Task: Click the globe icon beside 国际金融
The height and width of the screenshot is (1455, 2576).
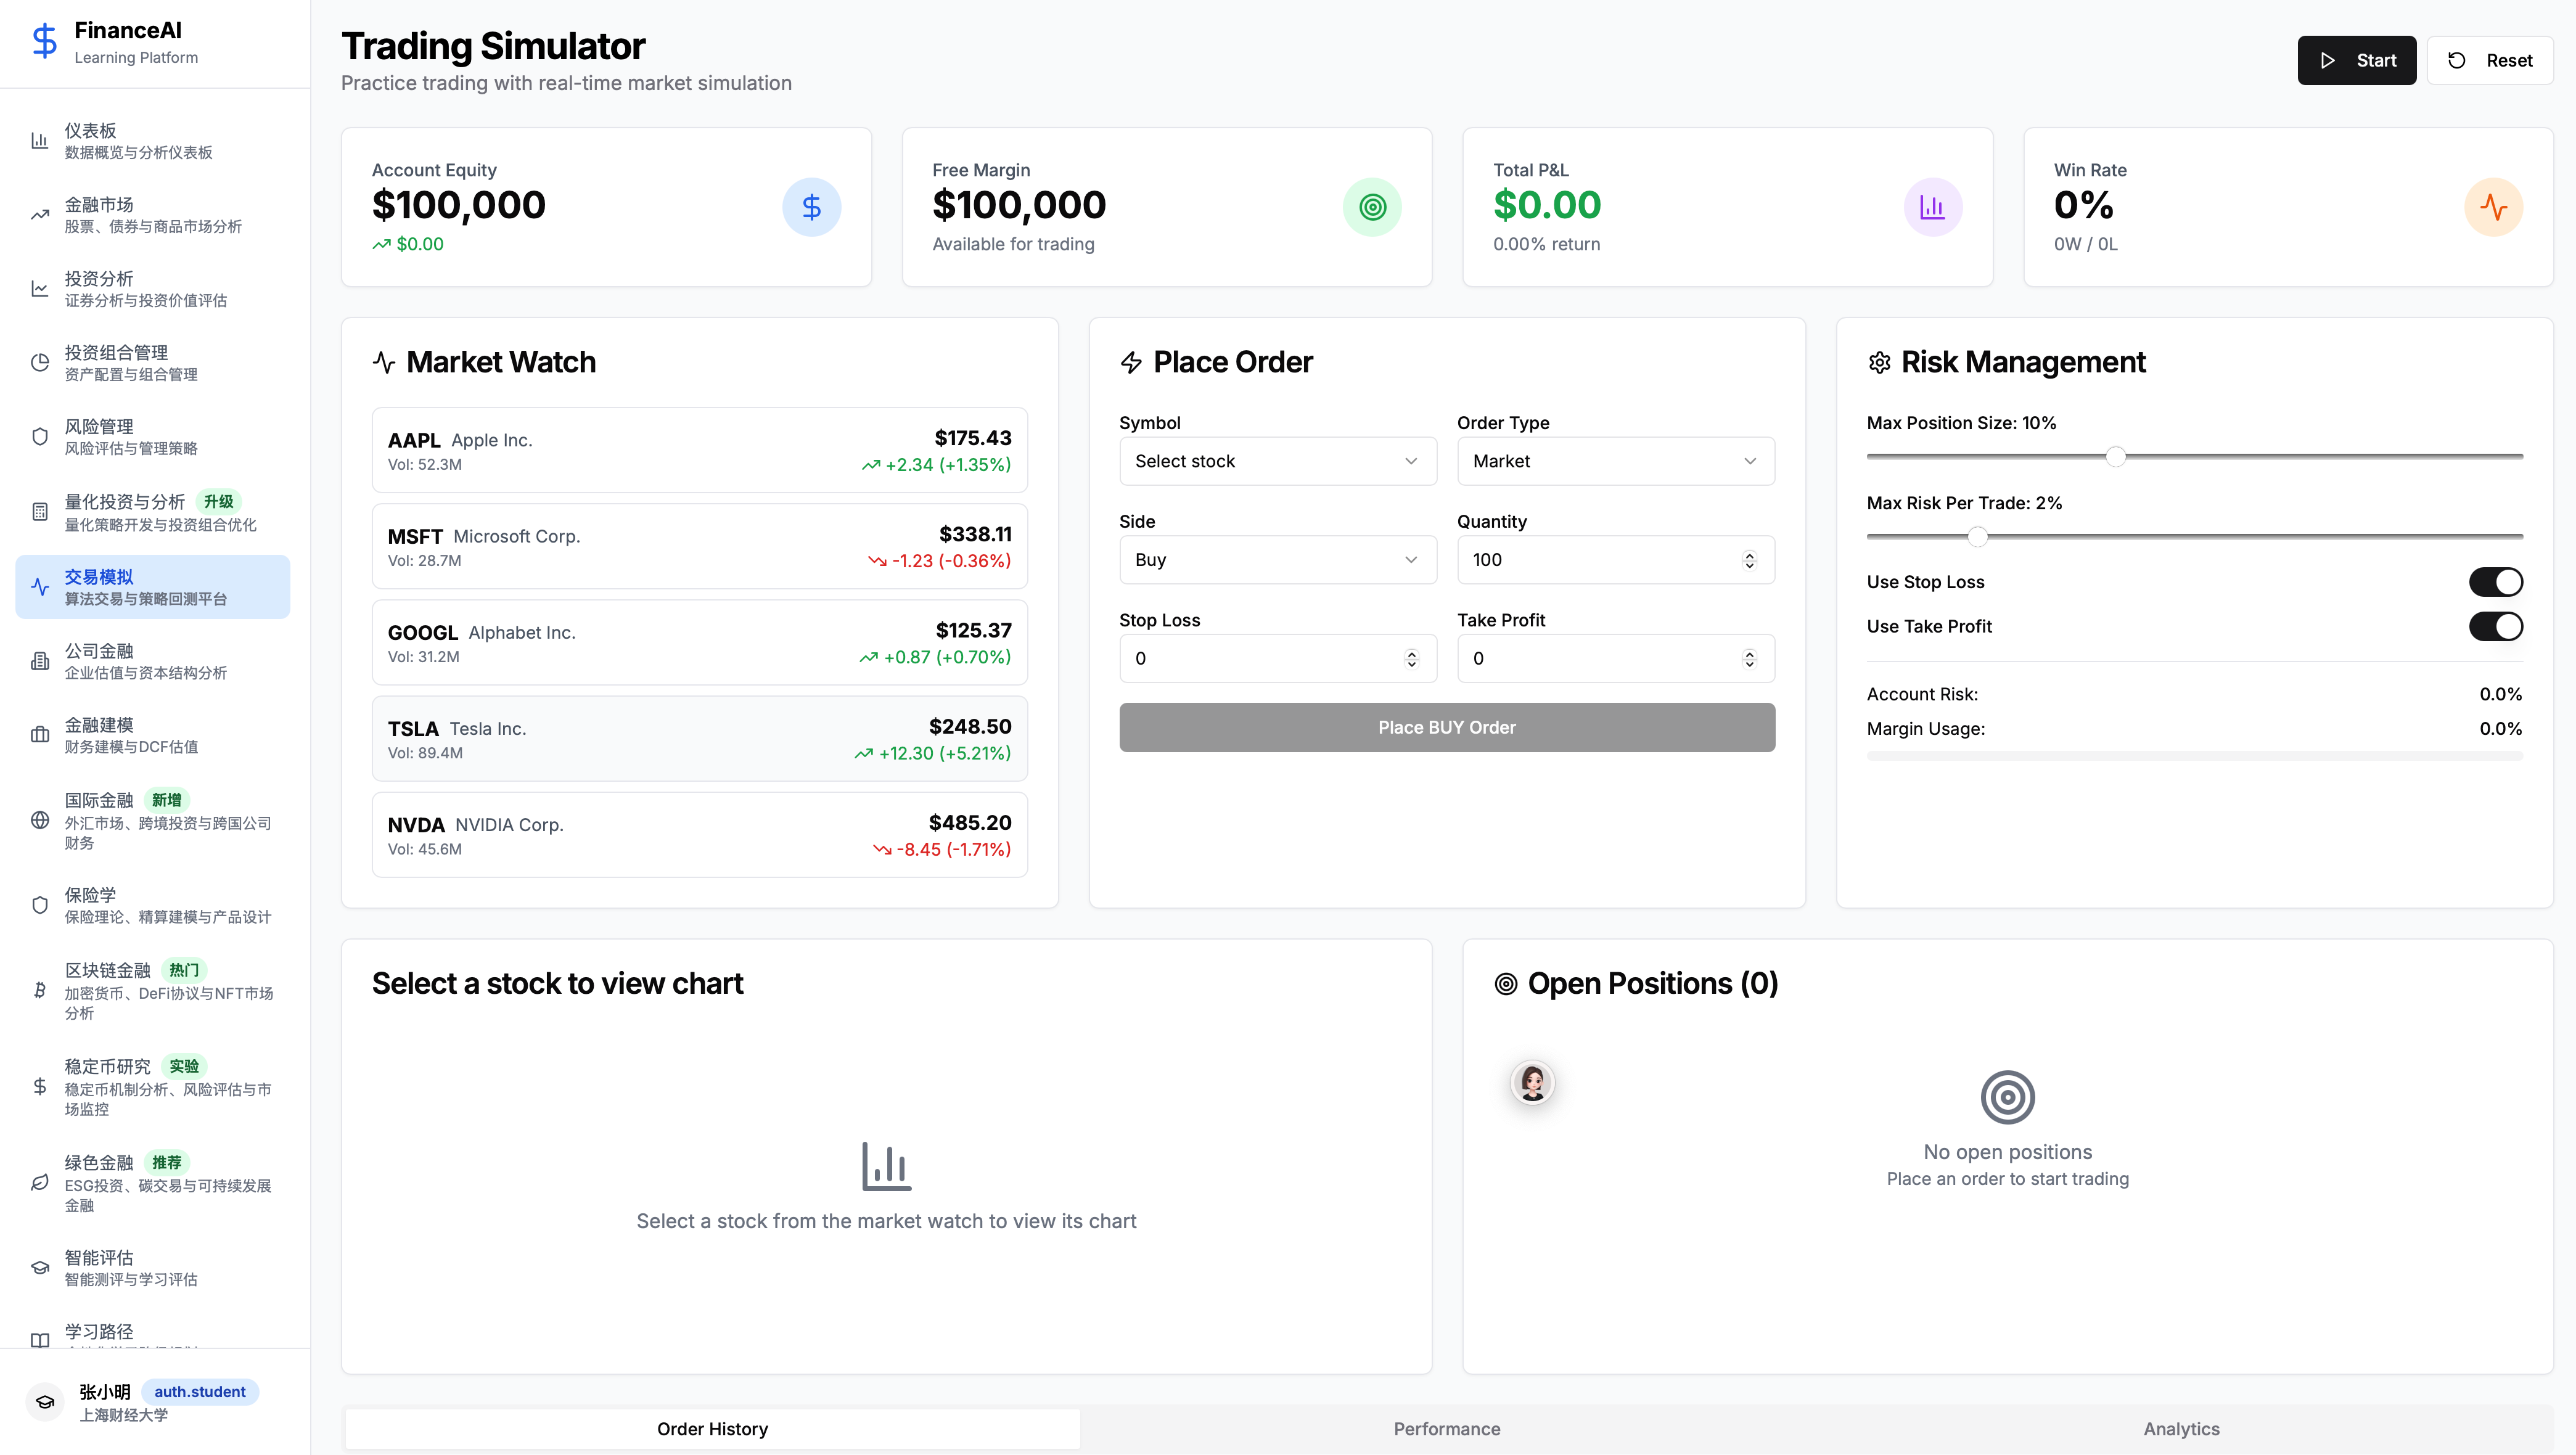Action: click(x=40, y=820)
